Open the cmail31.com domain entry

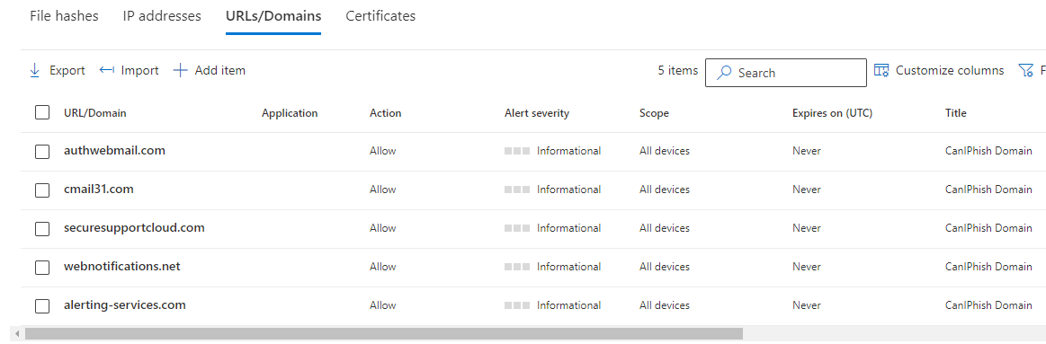click(99, 190)
